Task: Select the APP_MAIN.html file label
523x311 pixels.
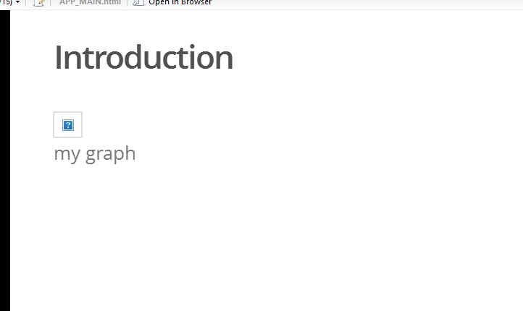Action: pos(89,3)
